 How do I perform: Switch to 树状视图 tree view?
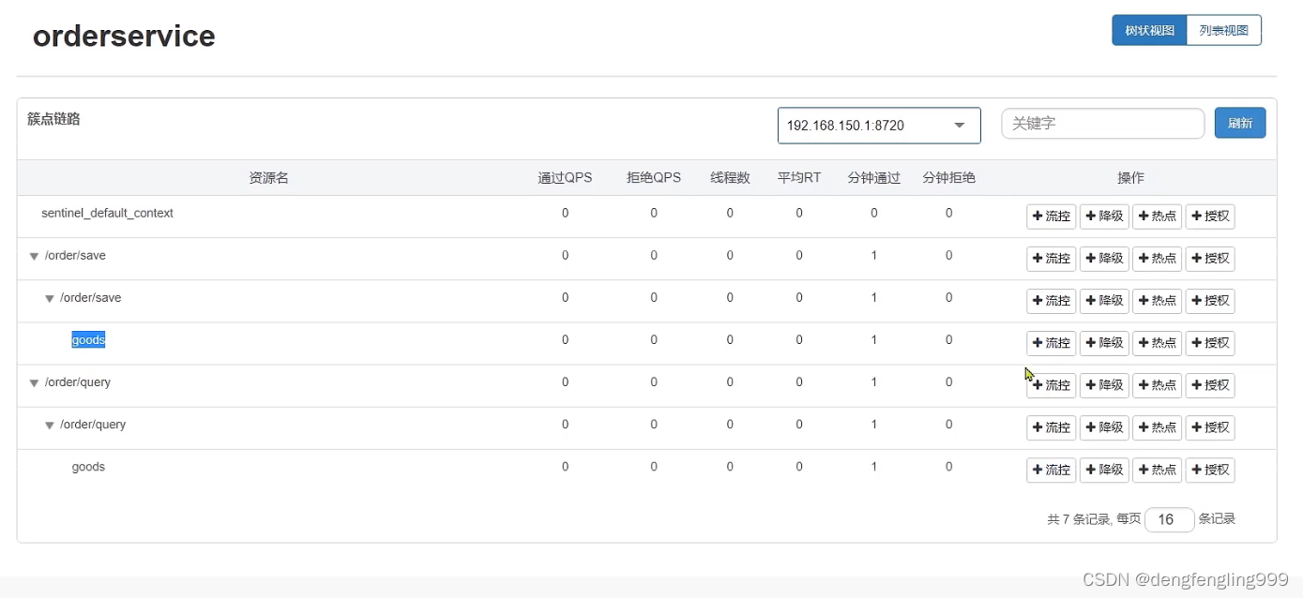1149,30
